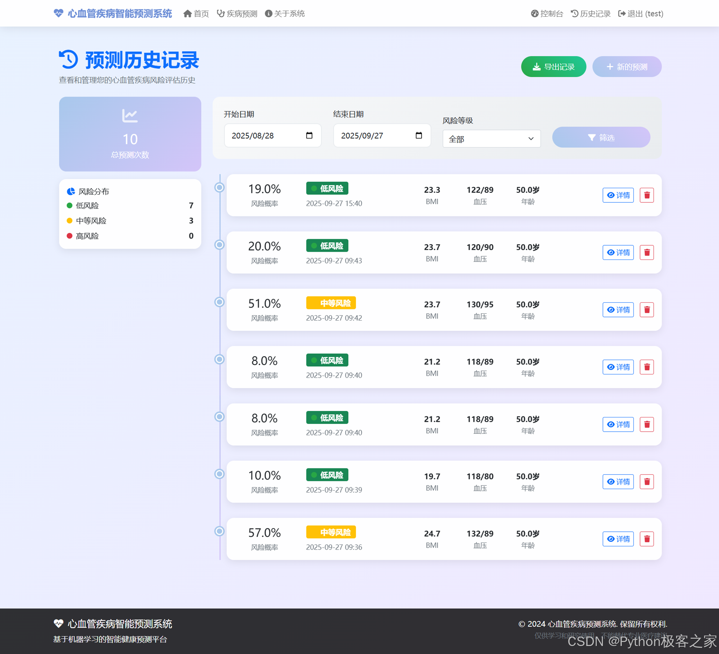Viewport: 719px width, 654px height.
Task: View 详情 of the 51.0% record
Action: point(618,310)
